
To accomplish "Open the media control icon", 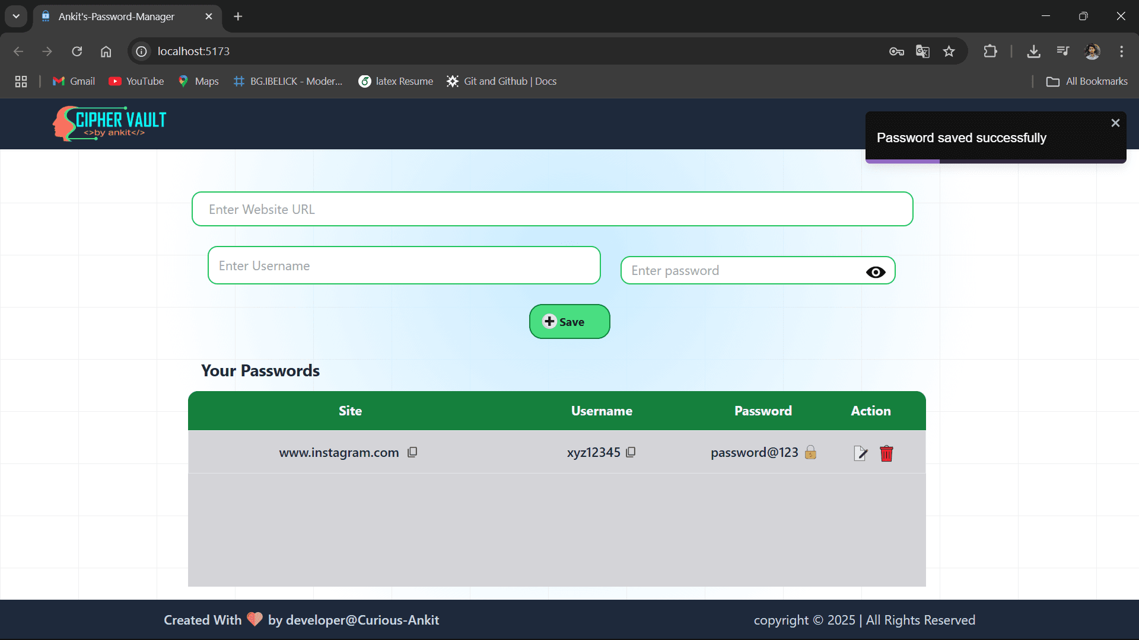I will click(x=1062, y=52).
